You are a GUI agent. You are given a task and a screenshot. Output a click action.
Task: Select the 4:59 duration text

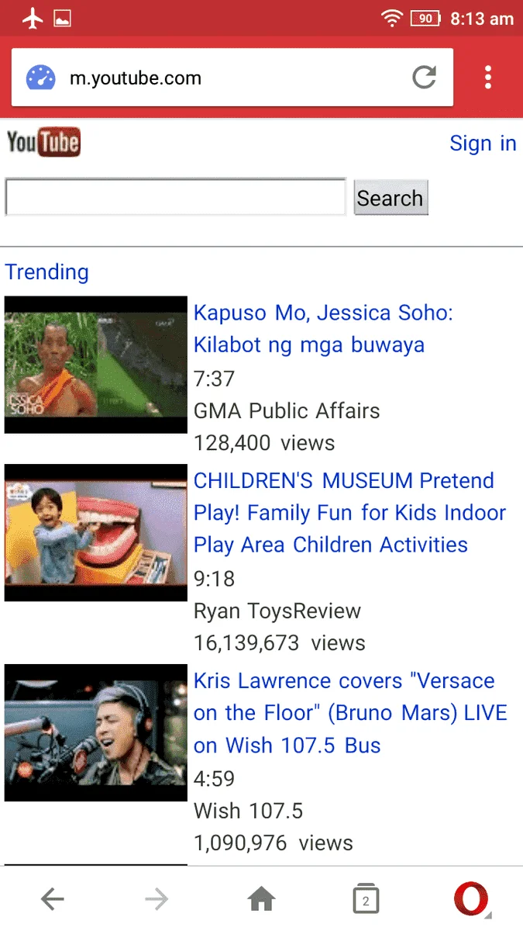[x=214, y=779]
